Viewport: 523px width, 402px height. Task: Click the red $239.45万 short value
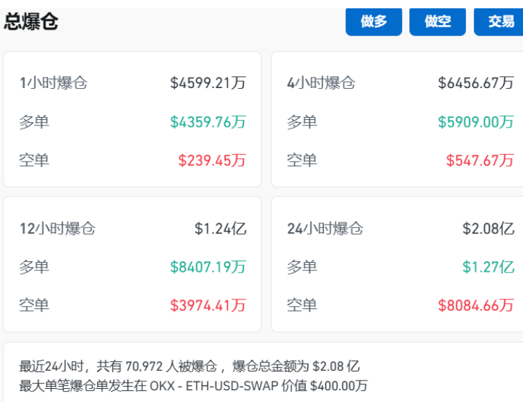coord(212,160)
